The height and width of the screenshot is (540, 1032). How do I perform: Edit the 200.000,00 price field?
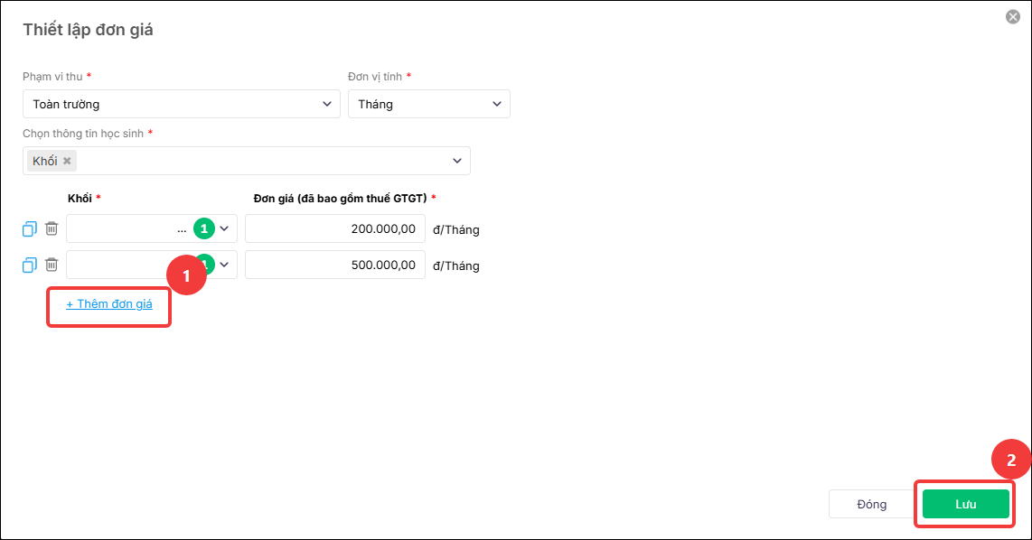(x=335, y=228)
